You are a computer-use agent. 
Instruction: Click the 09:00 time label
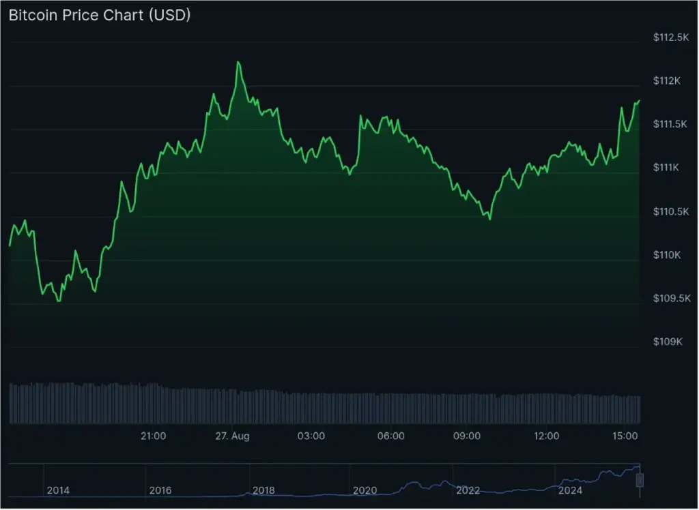[467, 436]
